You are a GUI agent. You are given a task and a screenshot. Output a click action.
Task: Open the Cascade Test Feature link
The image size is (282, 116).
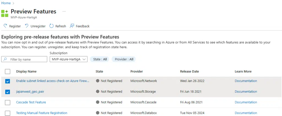(31, 102)
